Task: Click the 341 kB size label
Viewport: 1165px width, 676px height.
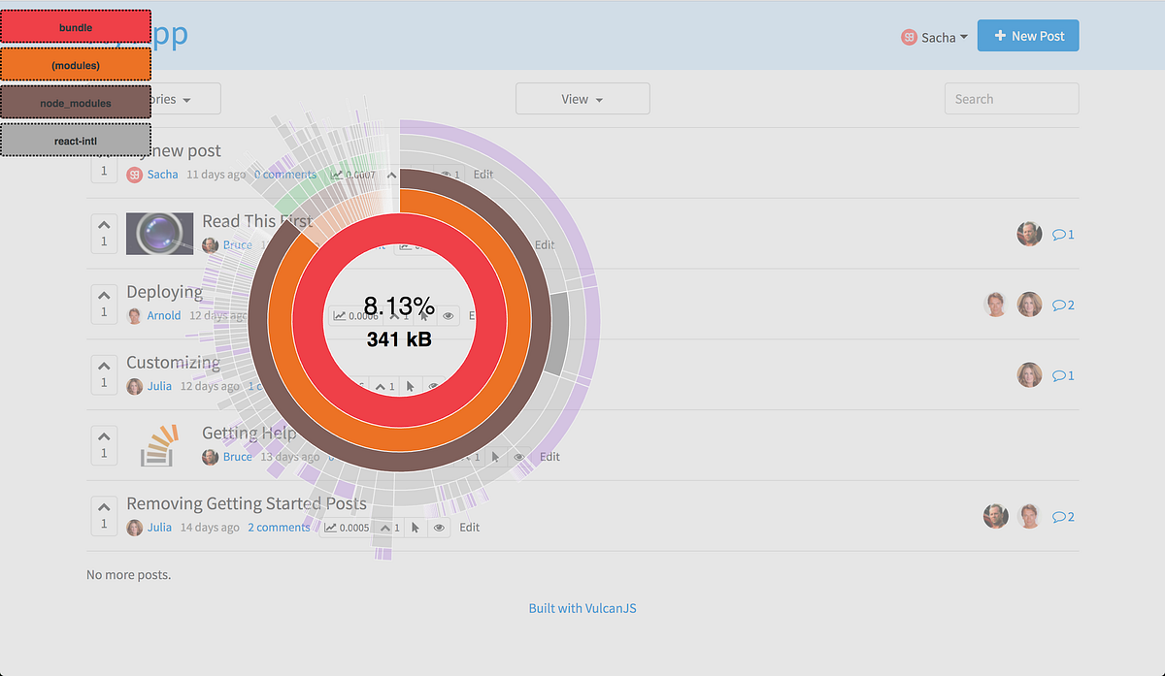Action: [x=399, y=339]
